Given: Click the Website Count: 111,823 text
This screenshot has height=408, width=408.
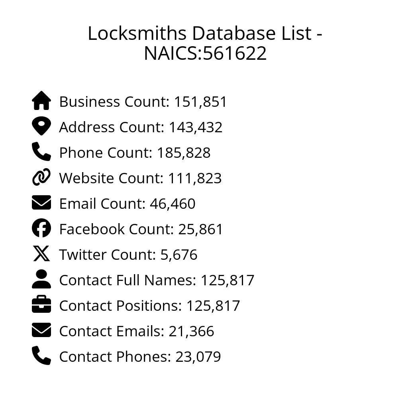Looking at the screenshot, I should tap(140, 178).
